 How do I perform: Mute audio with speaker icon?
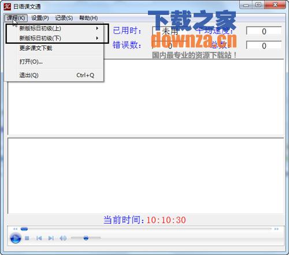pos(63,238)
